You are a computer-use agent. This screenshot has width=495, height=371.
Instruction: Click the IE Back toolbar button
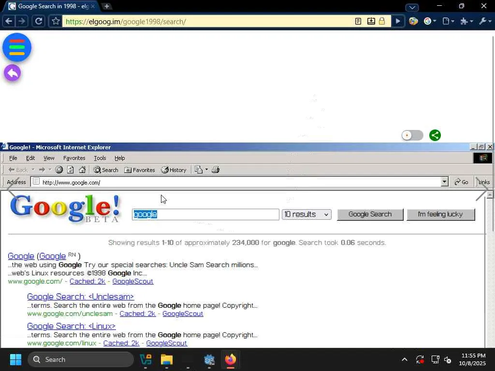click(18, 170)
